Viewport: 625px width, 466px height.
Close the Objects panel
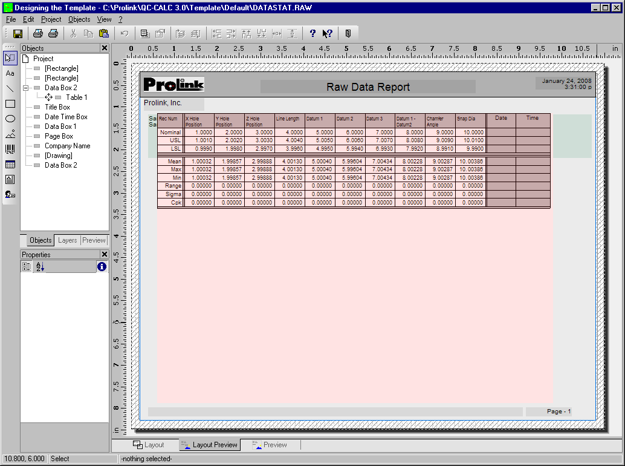point(105,48)
